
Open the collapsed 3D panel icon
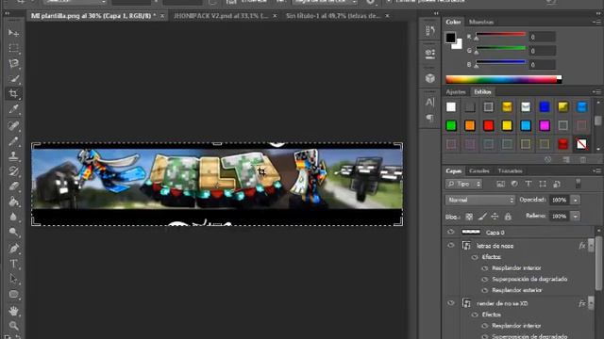coord(430,78)
